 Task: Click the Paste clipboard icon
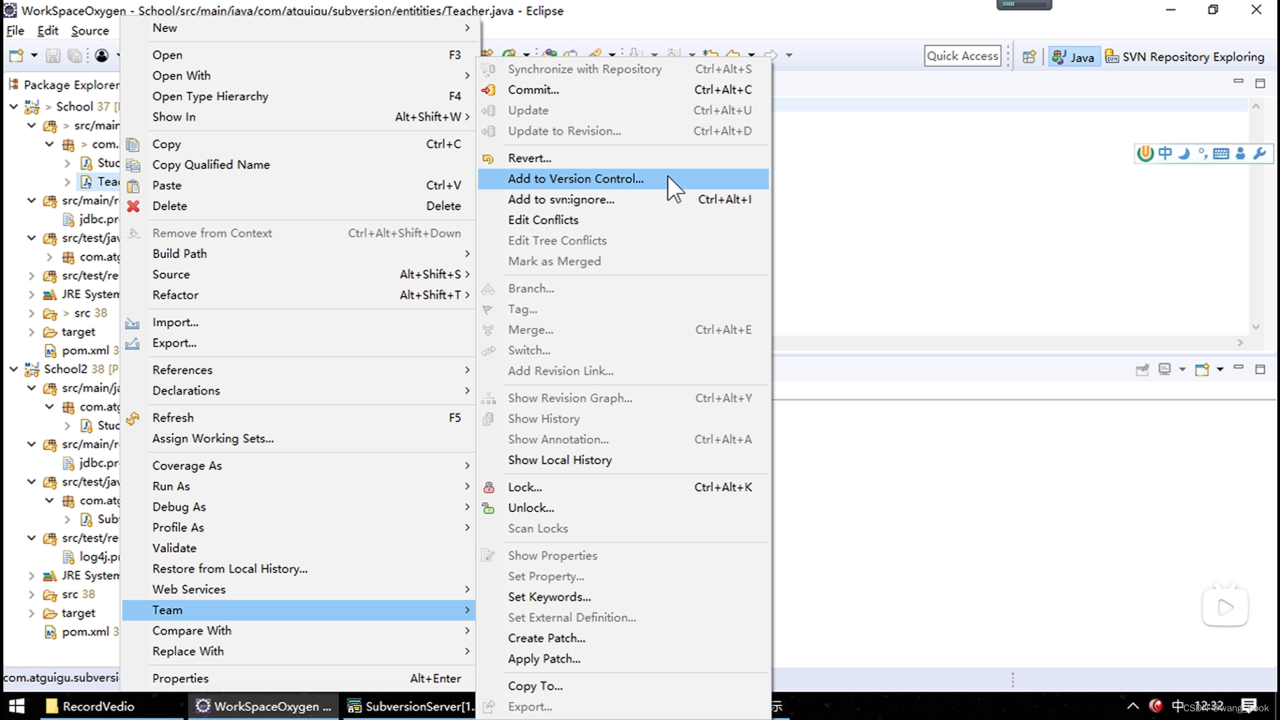[133, 186]
